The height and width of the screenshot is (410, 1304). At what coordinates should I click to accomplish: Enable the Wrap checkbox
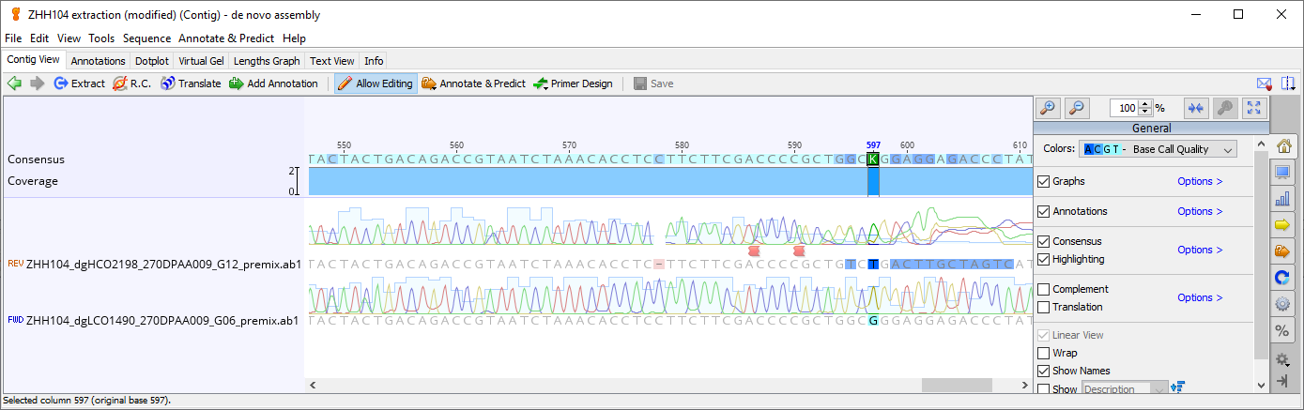coord(1043,353)
